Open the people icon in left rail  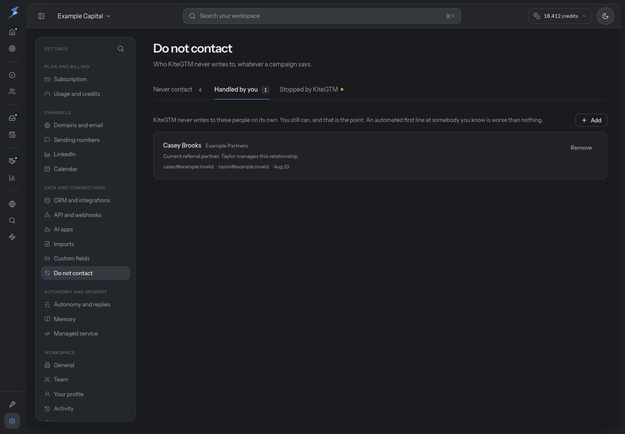pyautogui.click(x=12, y=92)
